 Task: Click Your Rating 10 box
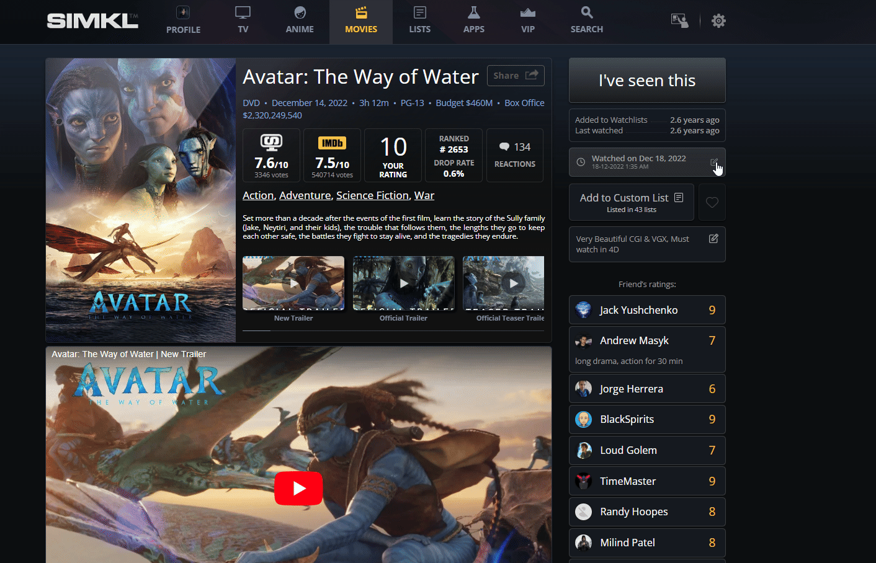393,155
